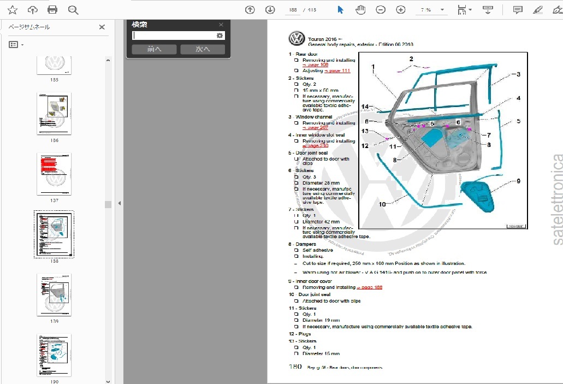Print the document with printer icon

[x=52, y=10]
